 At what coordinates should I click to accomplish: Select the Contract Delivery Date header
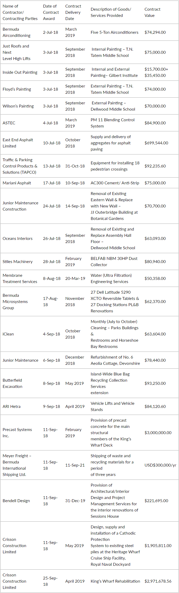click(73, 12)
